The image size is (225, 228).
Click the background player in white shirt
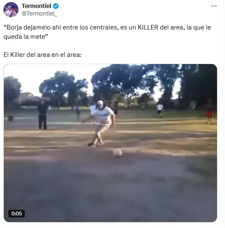160,110
